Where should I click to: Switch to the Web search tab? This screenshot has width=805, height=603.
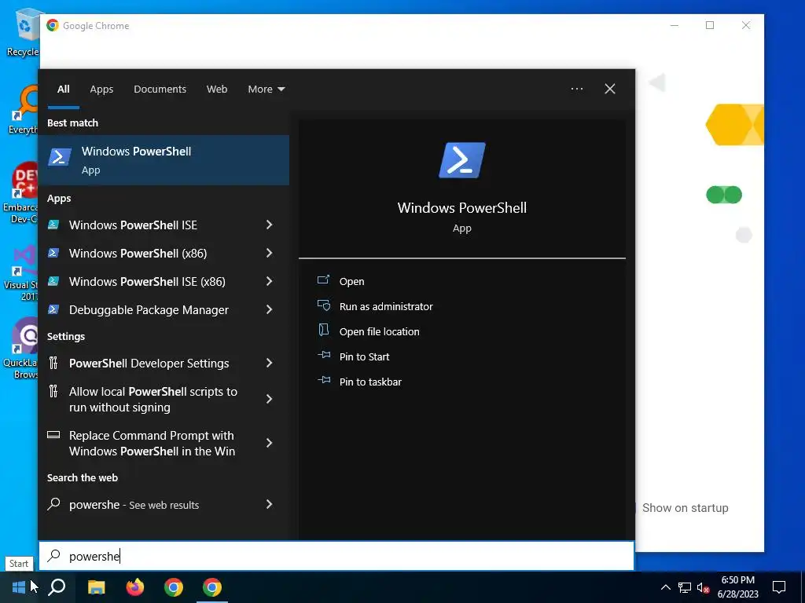click(x=217, y=90)
